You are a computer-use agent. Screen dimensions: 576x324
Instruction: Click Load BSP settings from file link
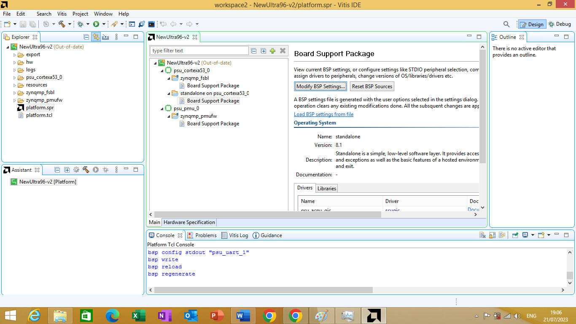point(323,114)
